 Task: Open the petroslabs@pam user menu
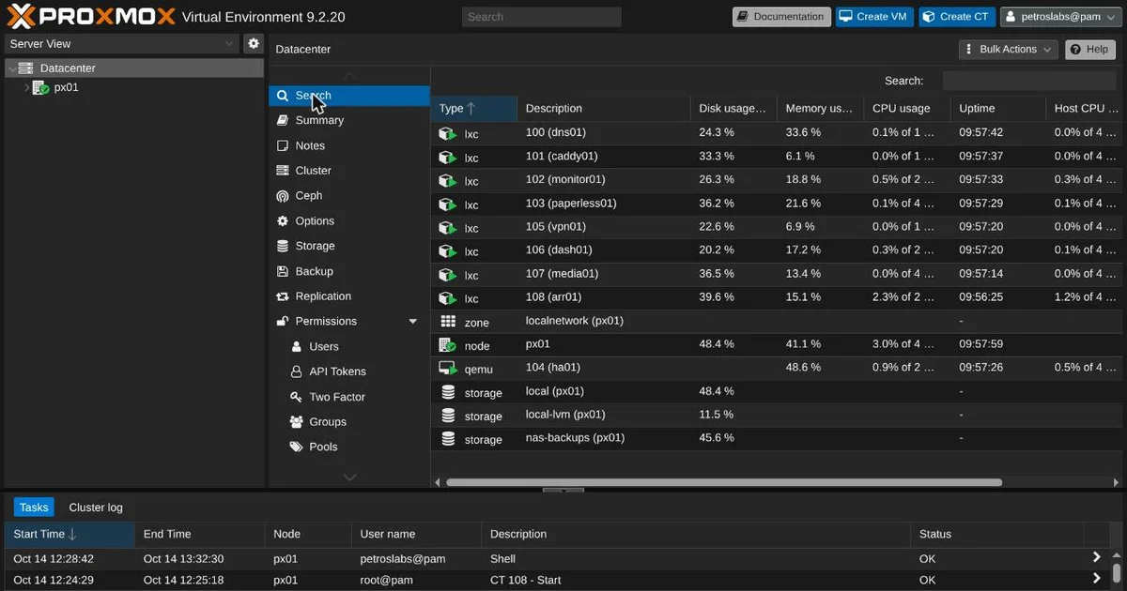[1061, 17]
